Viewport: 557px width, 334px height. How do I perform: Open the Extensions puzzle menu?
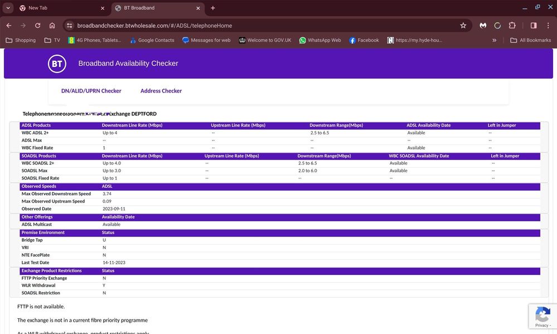click(512, 26)
